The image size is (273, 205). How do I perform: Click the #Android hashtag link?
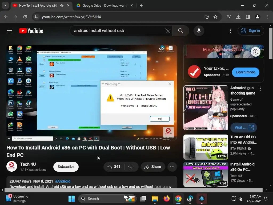63,181
